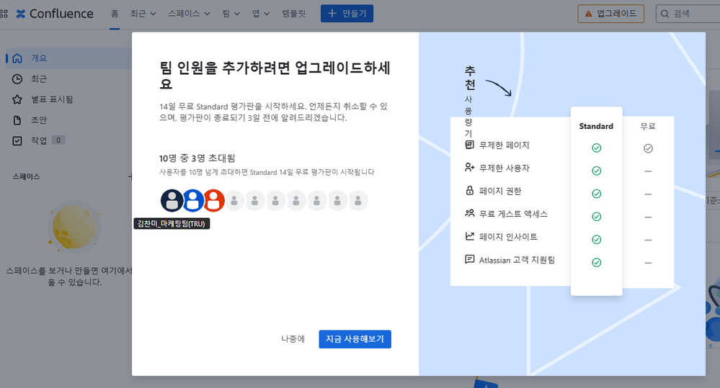The height and width of the screenshot is (388, 720).
Task: Focus the 검색 search field
Action: (x=688, y=14)
